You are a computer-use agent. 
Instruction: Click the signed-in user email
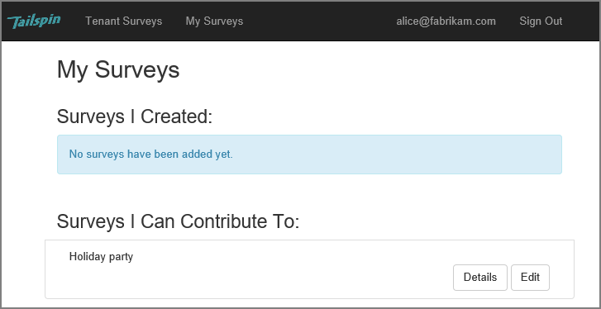point(446,21)
